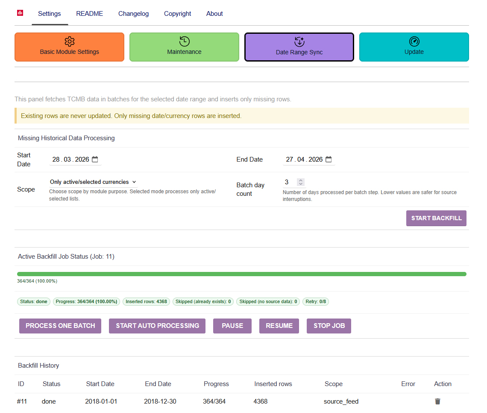
Task: Click the green backfill progress bar
Action: coord(242,274)
